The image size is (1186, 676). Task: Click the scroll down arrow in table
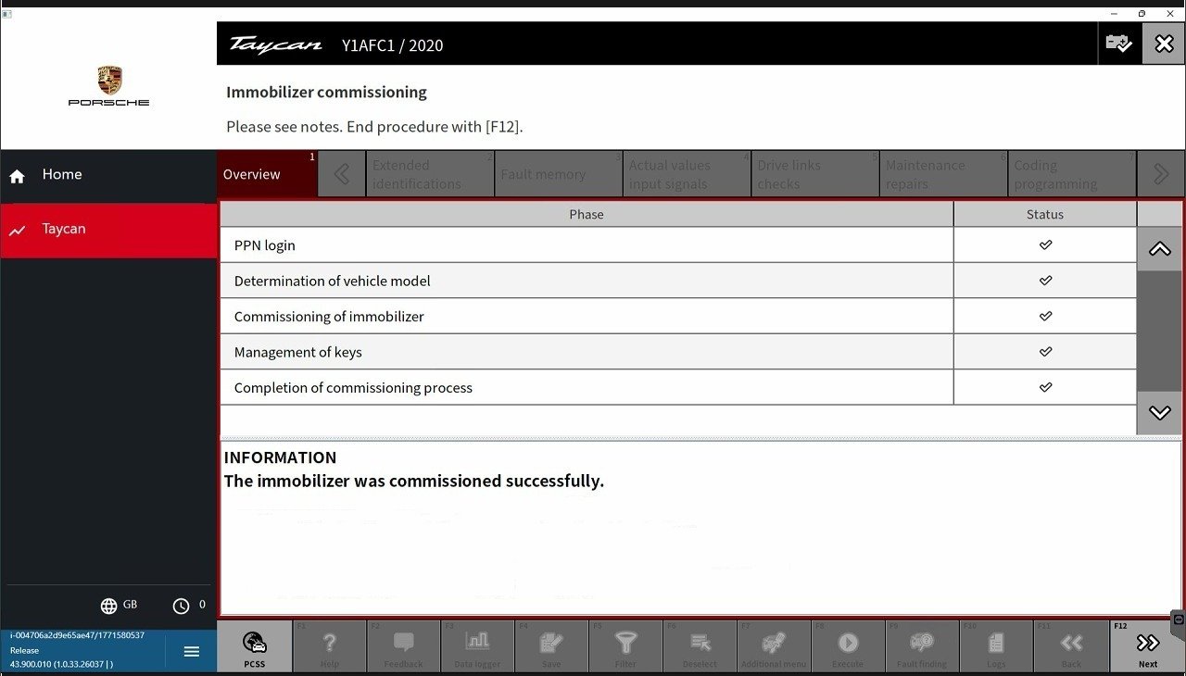tap(1159, 413)
